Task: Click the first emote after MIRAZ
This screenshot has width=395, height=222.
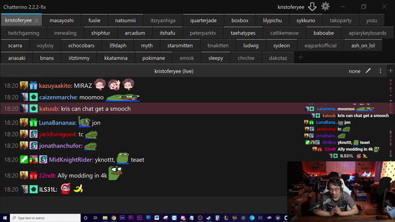Action: pyautogui.click(x=100, y=84)
